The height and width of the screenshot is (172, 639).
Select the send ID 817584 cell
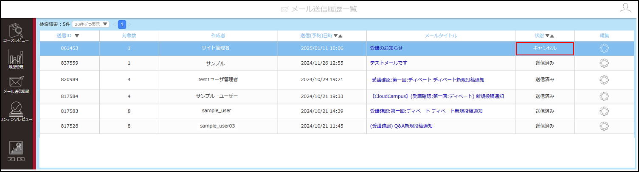[x=69, y=96]
